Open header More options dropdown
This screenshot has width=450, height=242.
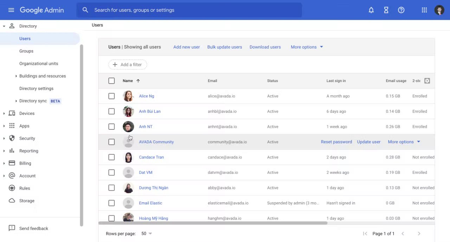(307, 47)
